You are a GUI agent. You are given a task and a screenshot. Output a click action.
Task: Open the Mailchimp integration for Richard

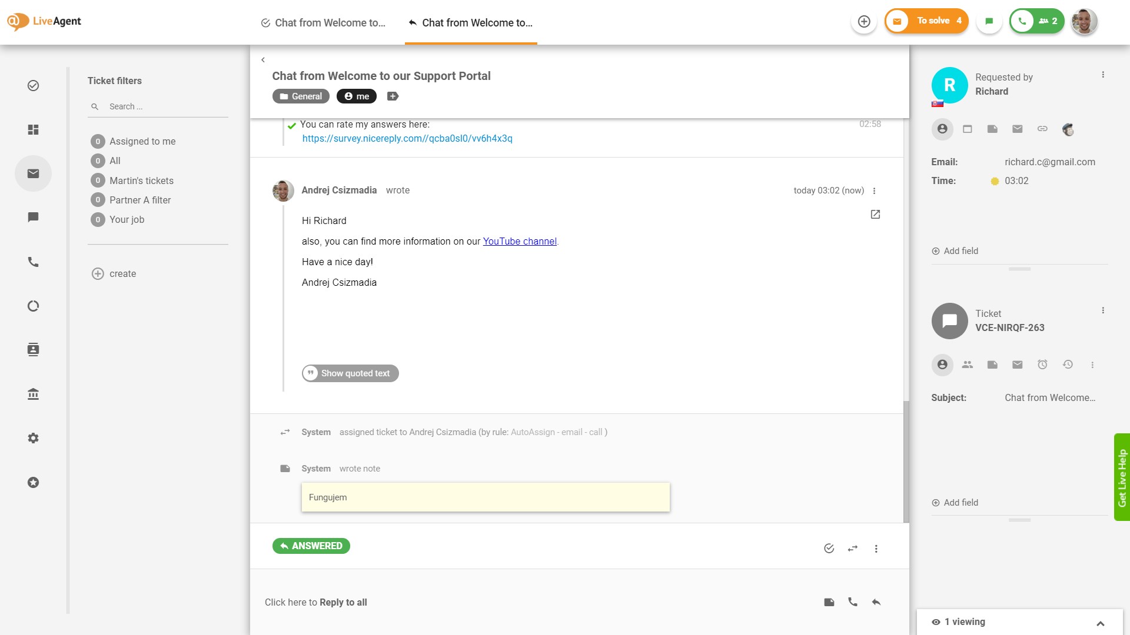point(1068,129)
